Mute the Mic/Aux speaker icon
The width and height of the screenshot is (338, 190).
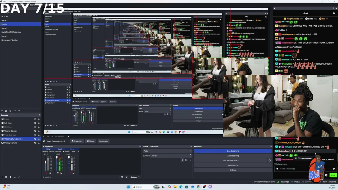pos(58,173)
